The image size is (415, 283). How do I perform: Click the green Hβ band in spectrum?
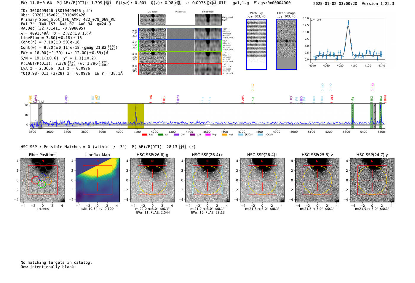[352, 116]
